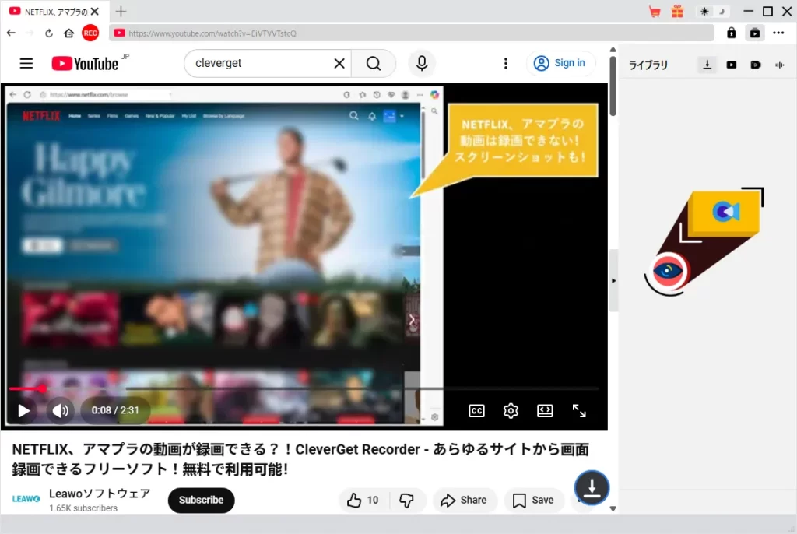Toggle closed captions on the video
797x534 pixels.
pyautogui.click(x=476, y=411)
